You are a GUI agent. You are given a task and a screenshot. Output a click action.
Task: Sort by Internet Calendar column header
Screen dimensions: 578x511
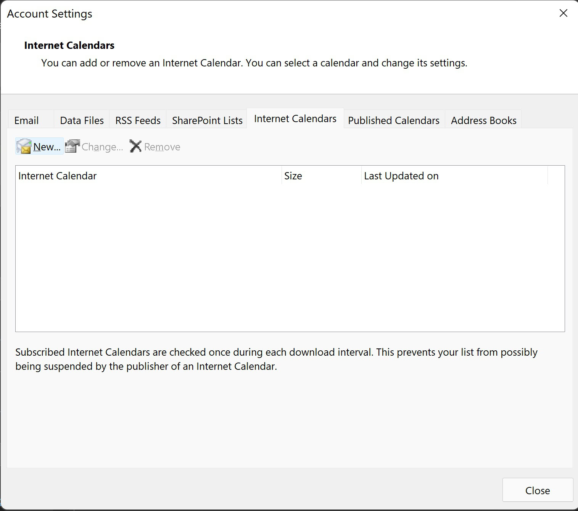[x=148, y=176]
